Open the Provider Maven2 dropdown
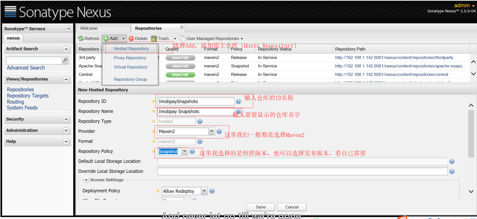Screen dimensions: 477x219 211,131
